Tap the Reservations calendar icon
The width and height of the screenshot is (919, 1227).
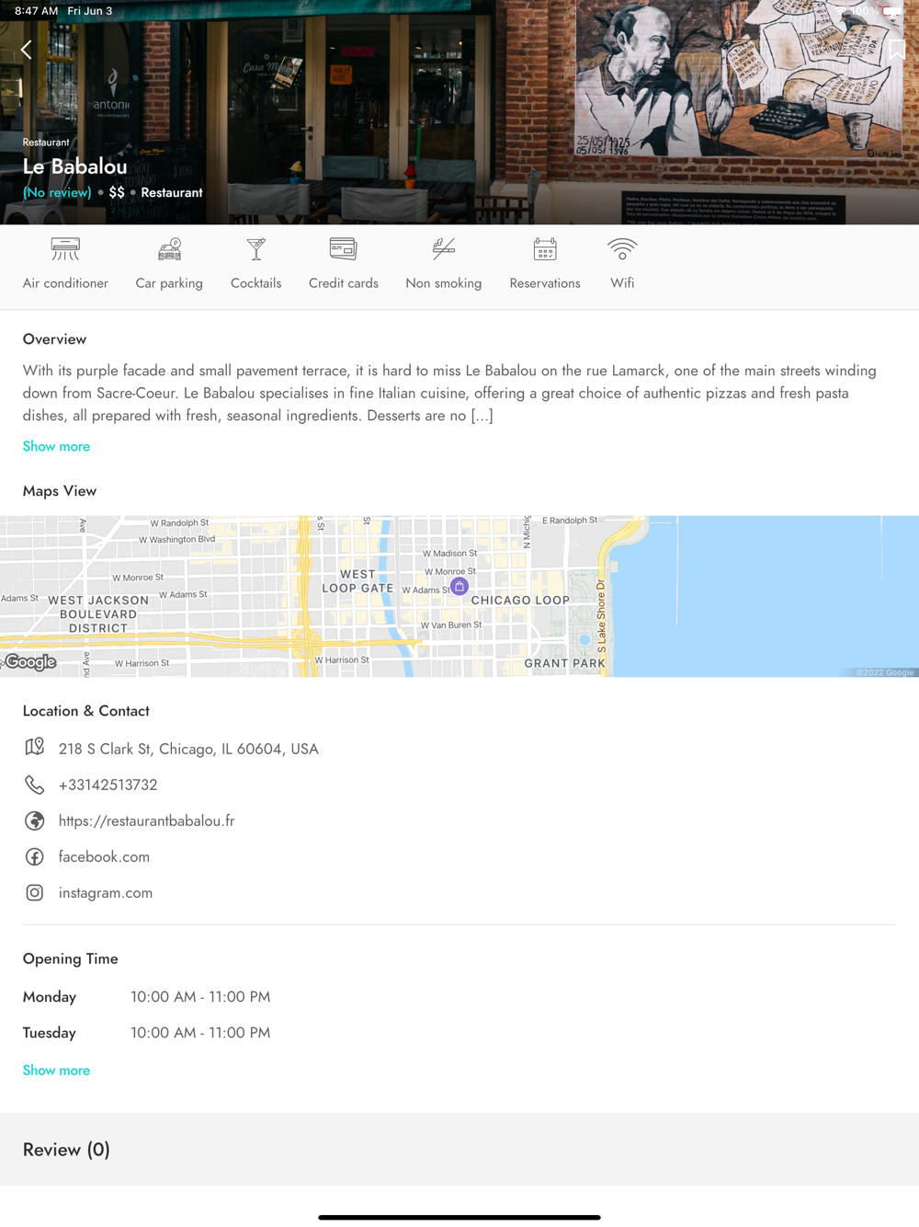pos(545,249)
